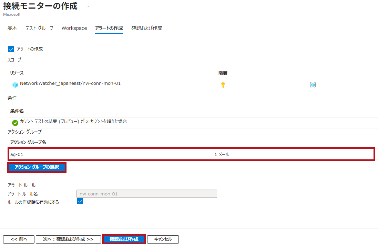Toggle the ルールの作成時に有効にする checkbox
Screen dimensions: 378x248
(x=80, y=201)
